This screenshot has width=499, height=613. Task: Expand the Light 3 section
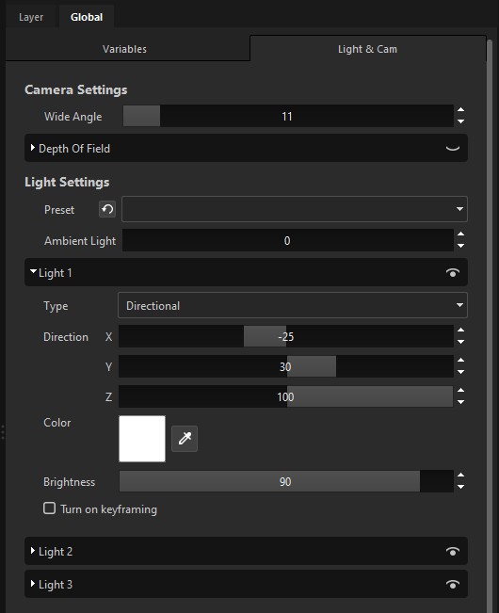click(x=33, y=584)
